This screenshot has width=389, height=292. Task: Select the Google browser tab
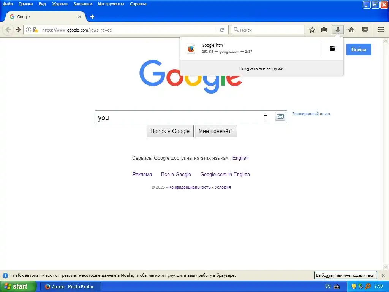[x=46, y=17]
